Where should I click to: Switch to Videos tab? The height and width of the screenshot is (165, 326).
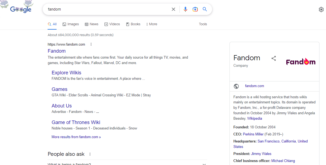point(112,24)
